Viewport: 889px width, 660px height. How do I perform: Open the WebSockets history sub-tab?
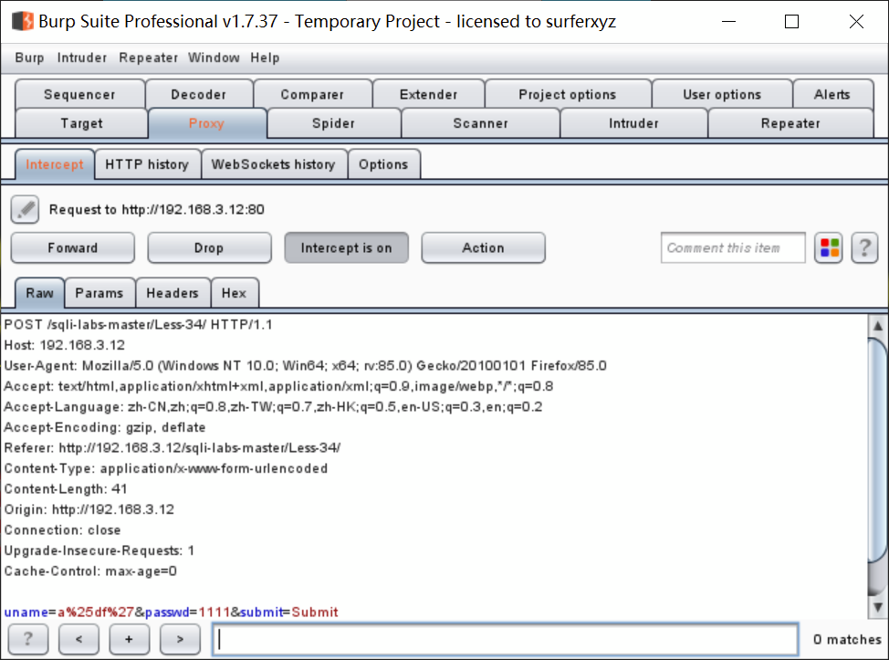(274, 164)
